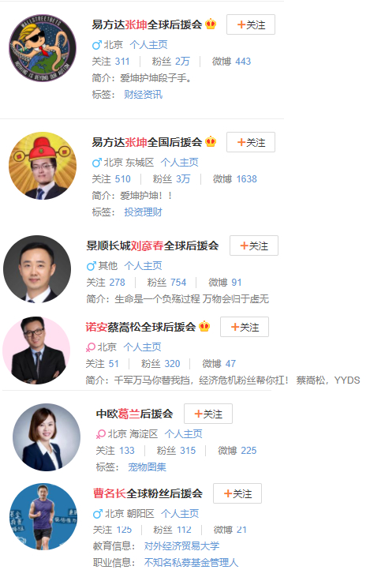Open 曹名长 runner avatar picture
370x581 pixels.
tap(43, 516)
